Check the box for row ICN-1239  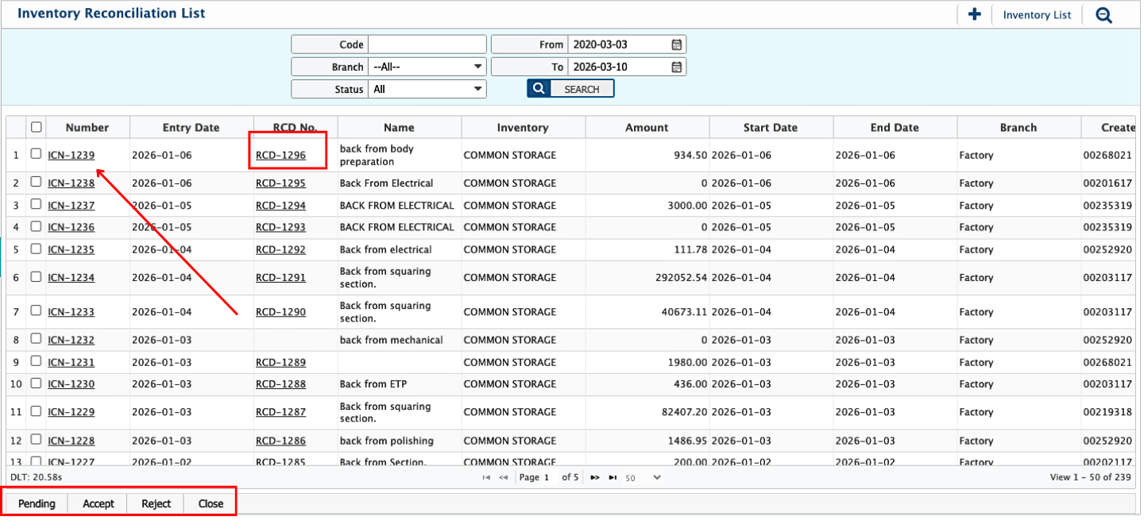pyautogui.click(x=36, y=154)
